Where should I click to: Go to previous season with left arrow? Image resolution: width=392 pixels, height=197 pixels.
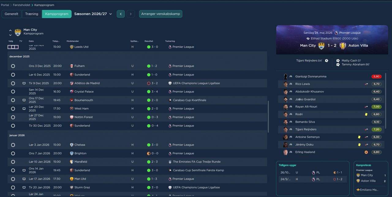coord(121,14)
